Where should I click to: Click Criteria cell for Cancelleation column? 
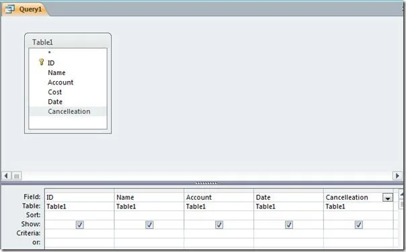click(358, 233)
